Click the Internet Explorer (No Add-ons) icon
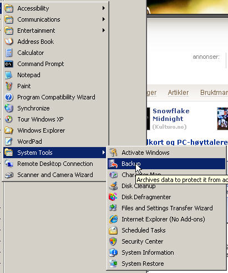This screenshot has width=228, height=273. [x=113, y=219]
